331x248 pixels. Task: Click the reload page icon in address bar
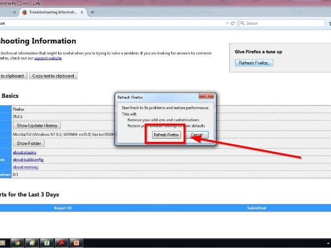[x=233, y=23]
